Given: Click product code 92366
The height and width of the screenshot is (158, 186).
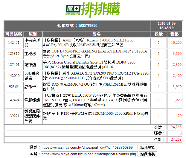Looking at the screenshot, I should pyautogui.click(x=14, y=87).
